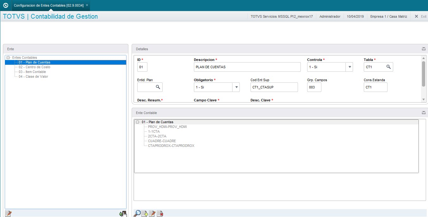The image size is (428, 217).
Task: Select the Entes Contables root node
Action: coord(25,57)
